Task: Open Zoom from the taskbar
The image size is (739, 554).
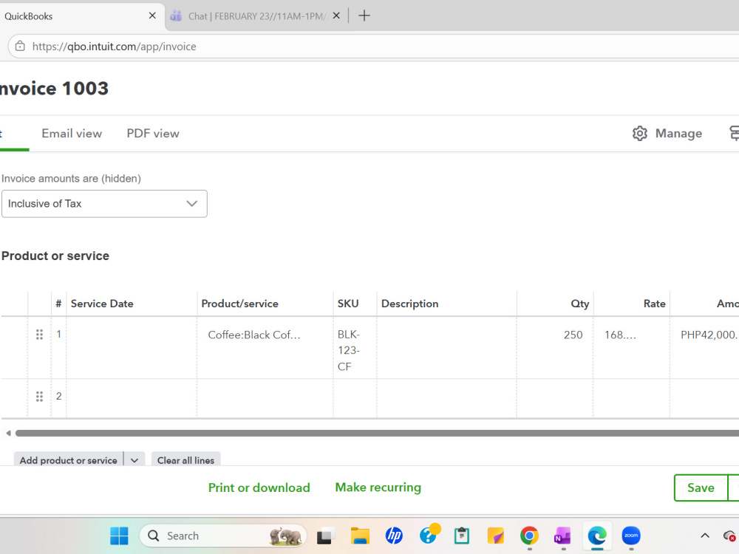Action: click(631, 536)
